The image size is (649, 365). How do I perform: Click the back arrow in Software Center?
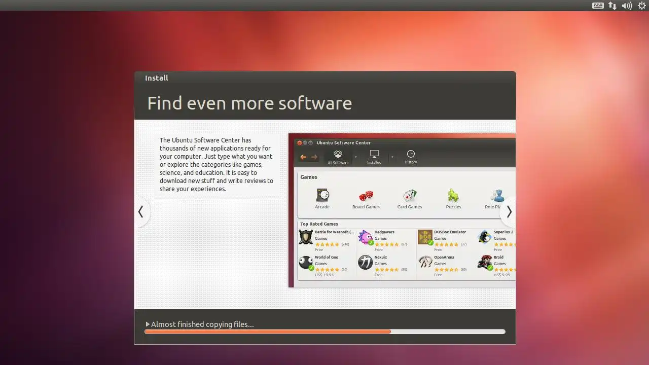303,157
